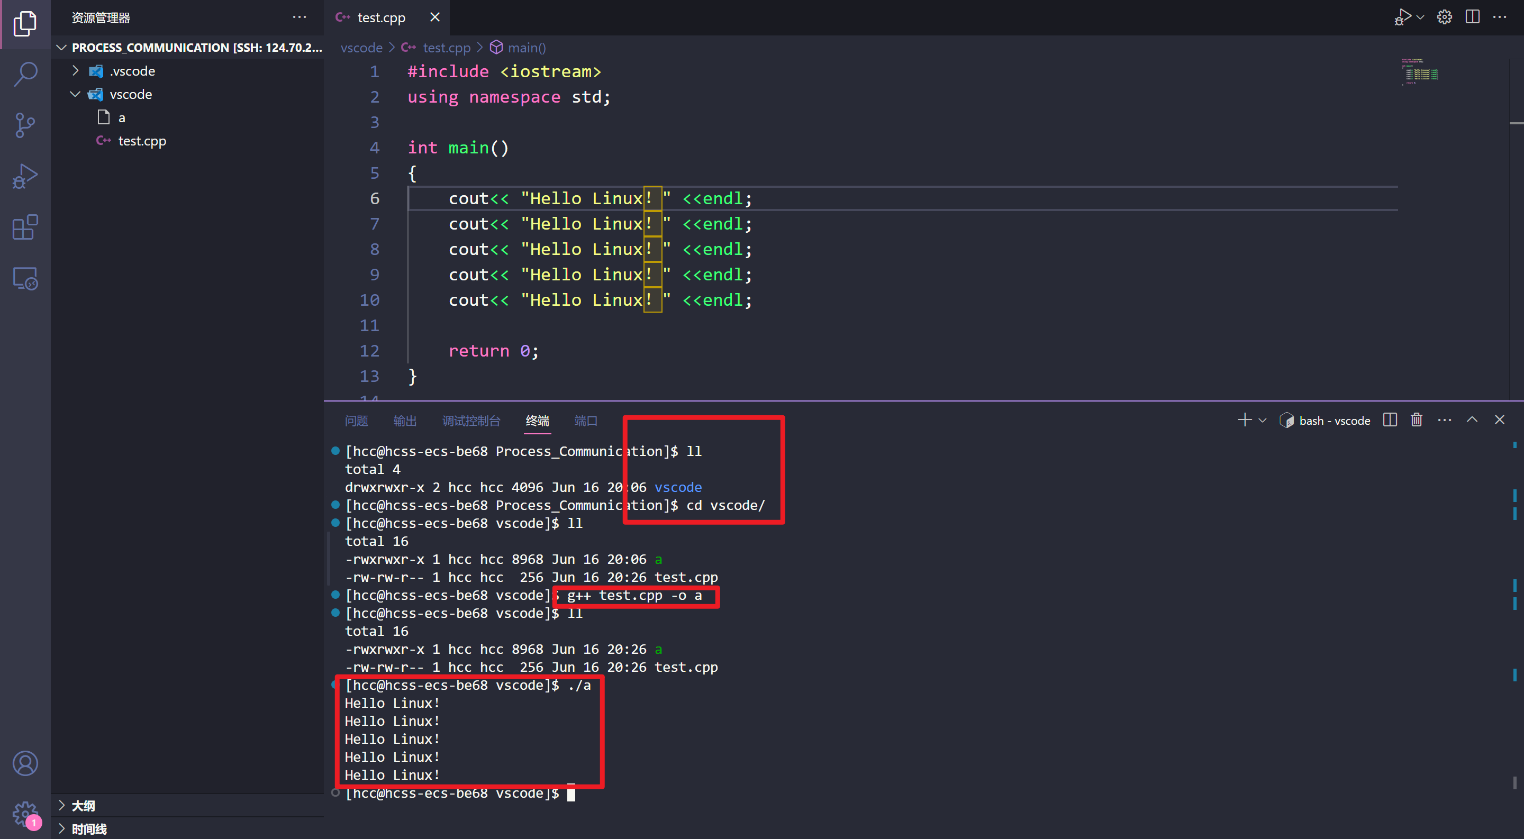This screenshot has height=839, width=1524.
Task: Open file a in explorer tree
Action: (121, 117)
